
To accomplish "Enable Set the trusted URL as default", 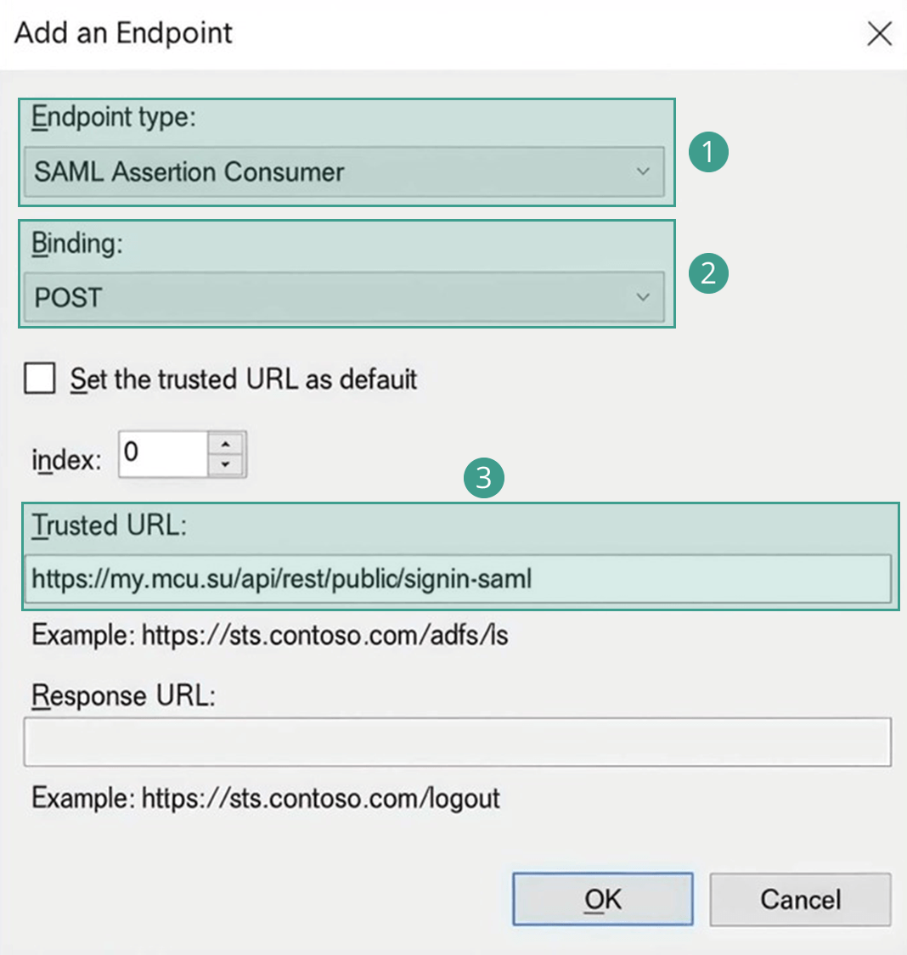I will (38, 379).
